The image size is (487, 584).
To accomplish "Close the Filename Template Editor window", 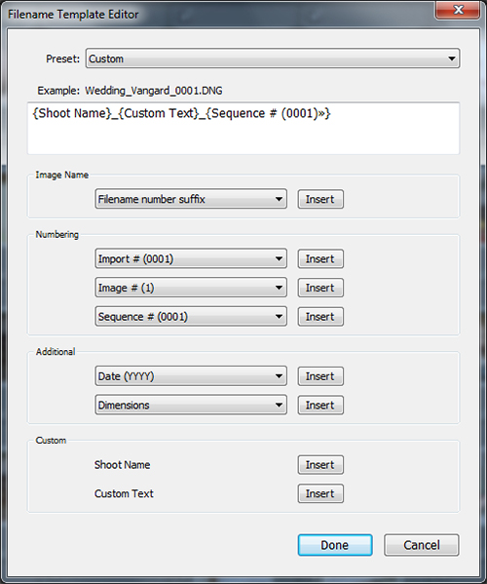I will 458,10.
